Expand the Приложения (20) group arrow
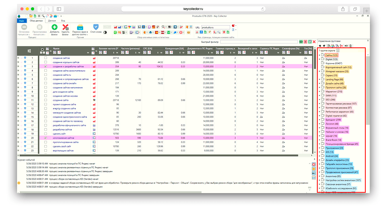The width and height of the screenshot is (387, 212). pyautogui.click(x=319, y=148)
